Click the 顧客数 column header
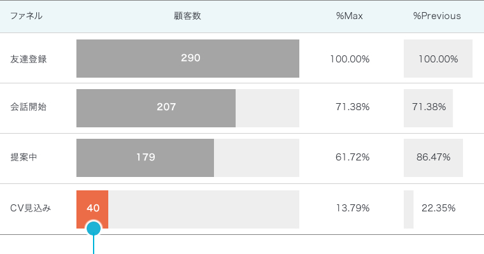The height and width of the screenshot is (254, 484). [187, 16]
